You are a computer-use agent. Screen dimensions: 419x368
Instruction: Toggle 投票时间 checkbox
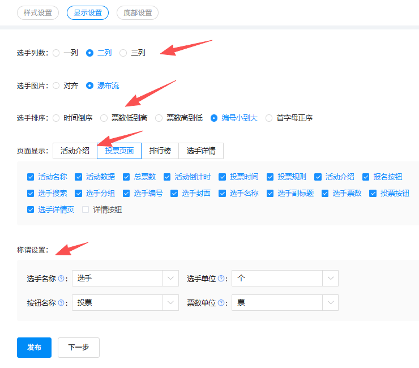pyautogui.click(x=222, y=177)
